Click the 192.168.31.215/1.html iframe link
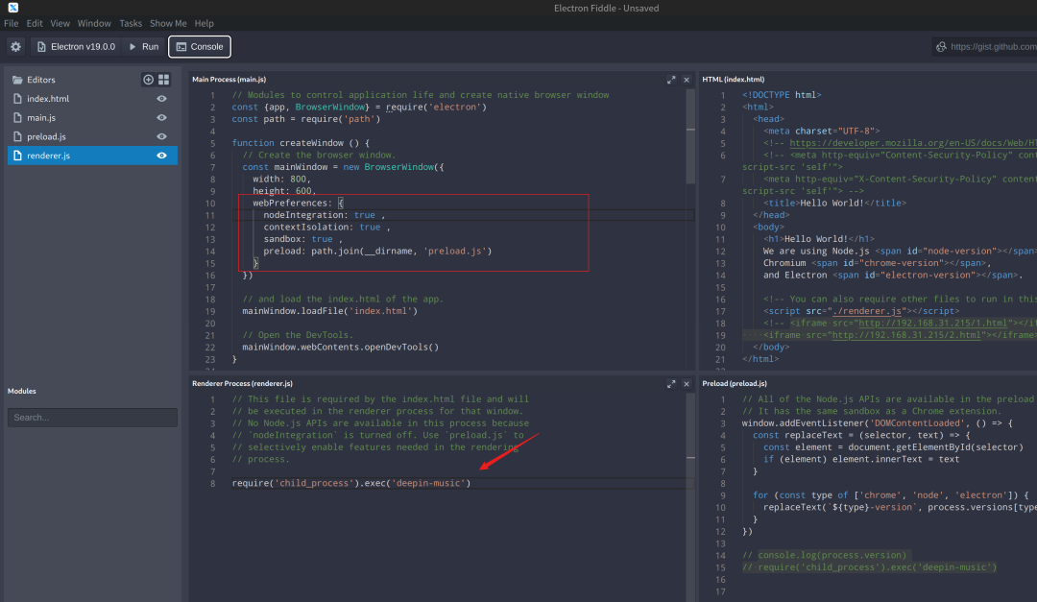This screenshot has height=602, width=1037. click(x=932, y=324)
